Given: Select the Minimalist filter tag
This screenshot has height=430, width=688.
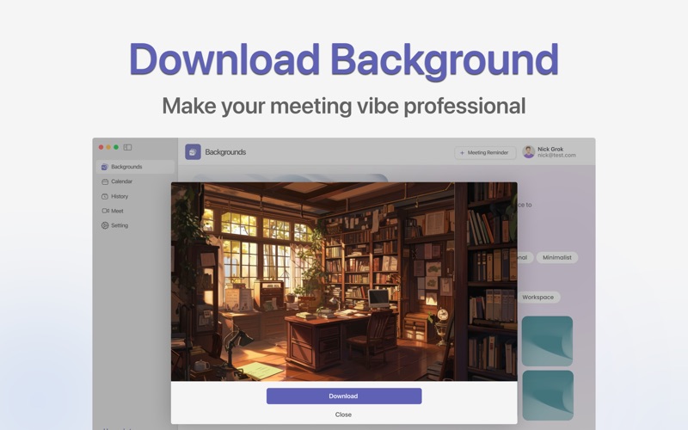Looking at the screenshot, I should (x=556, y=257).
